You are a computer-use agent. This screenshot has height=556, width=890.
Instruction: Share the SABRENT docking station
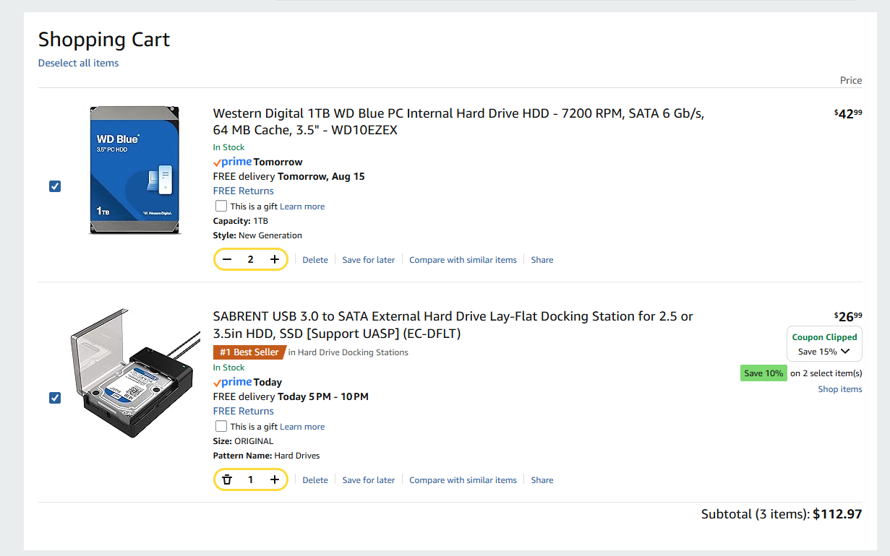click(542, 480)
